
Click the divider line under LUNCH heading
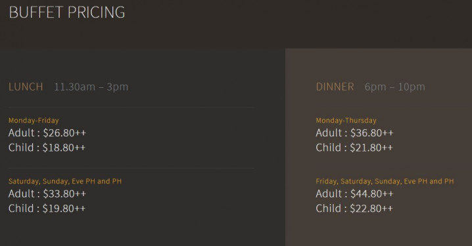coord(131,107)
